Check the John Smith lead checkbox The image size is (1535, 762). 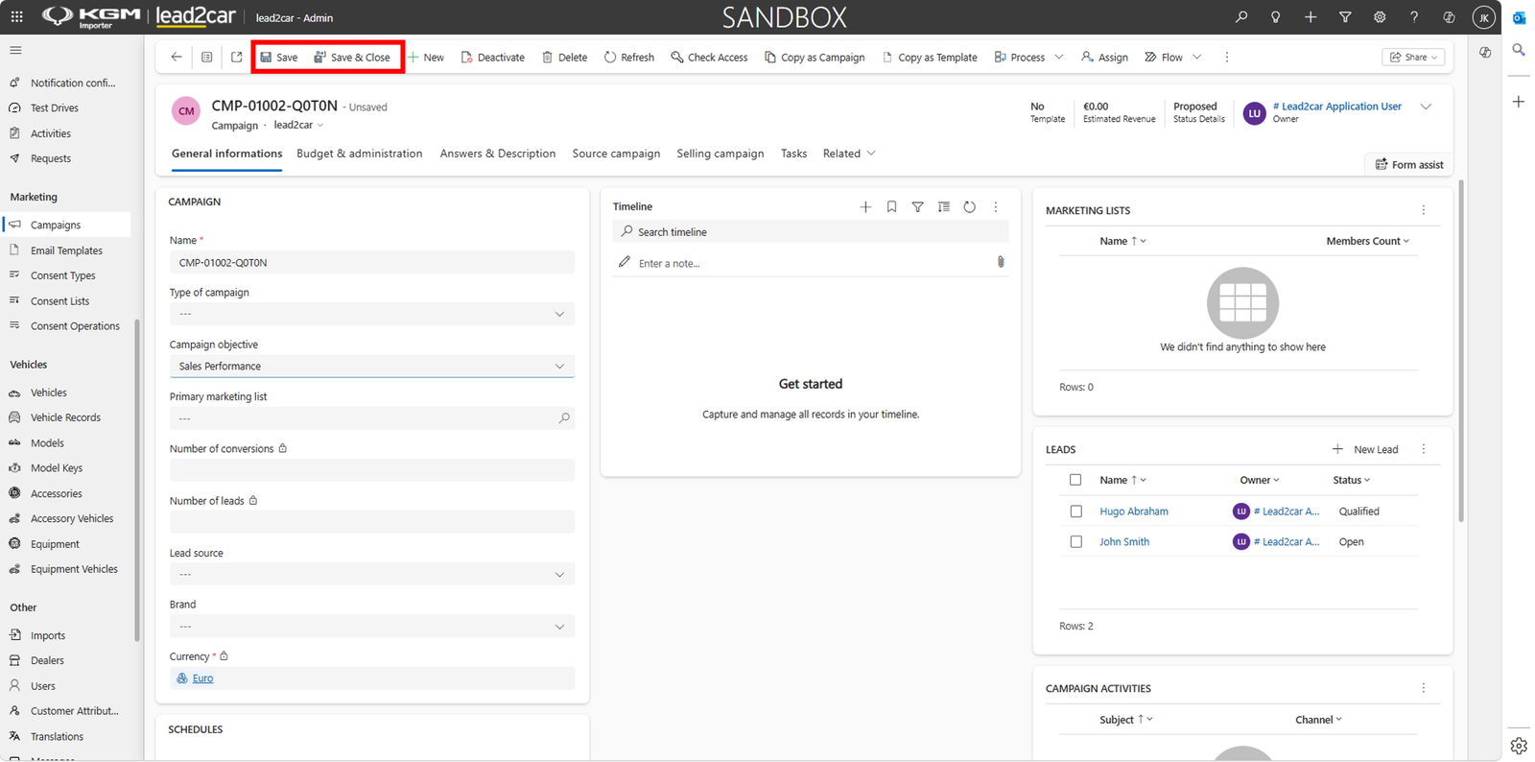coord(1075,542)
